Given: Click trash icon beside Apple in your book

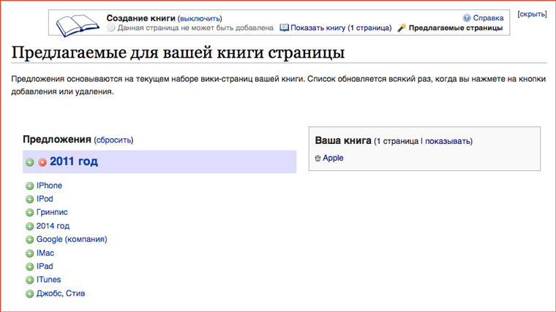Looking at the screenshot, I should point(318,159).
